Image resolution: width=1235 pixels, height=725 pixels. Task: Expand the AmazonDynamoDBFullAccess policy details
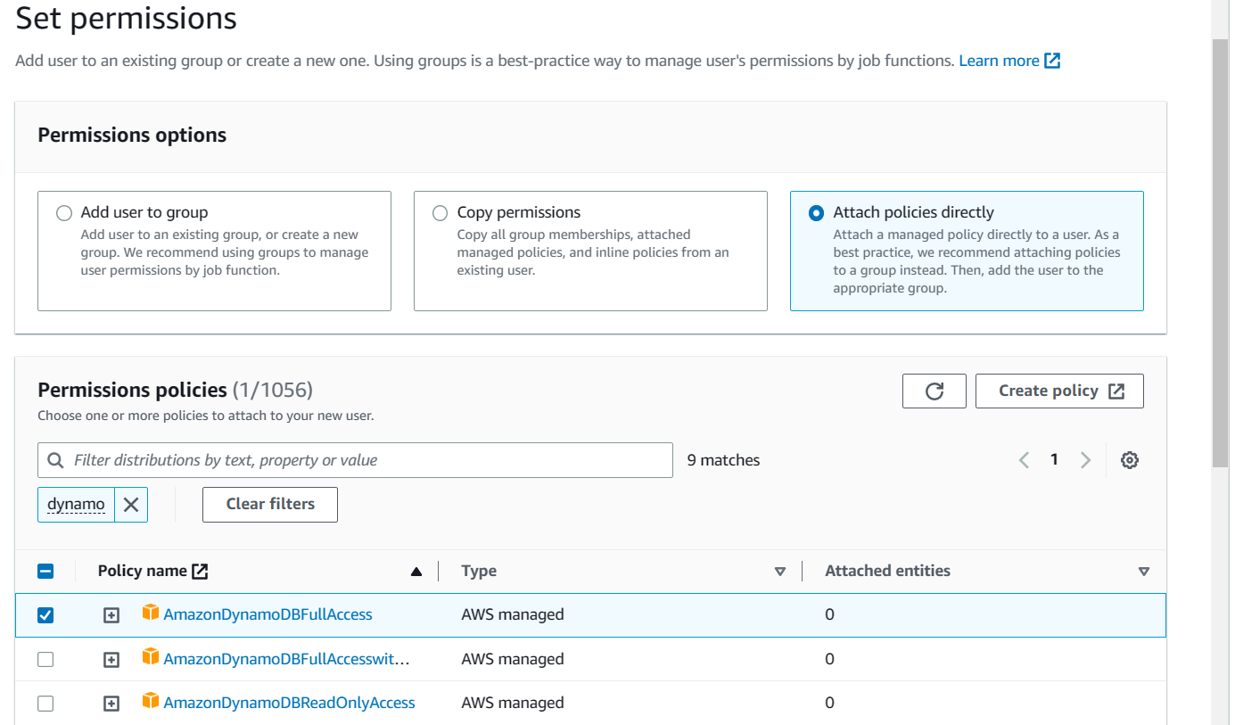[x=111, y=615]
